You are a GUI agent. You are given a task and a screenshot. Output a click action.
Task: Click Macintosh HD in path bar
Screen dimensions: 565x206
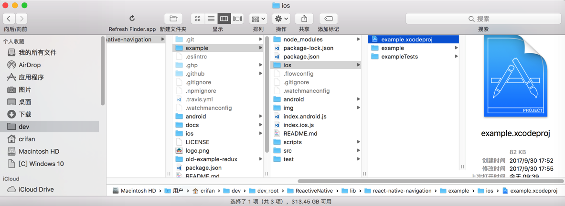point(134,191)
